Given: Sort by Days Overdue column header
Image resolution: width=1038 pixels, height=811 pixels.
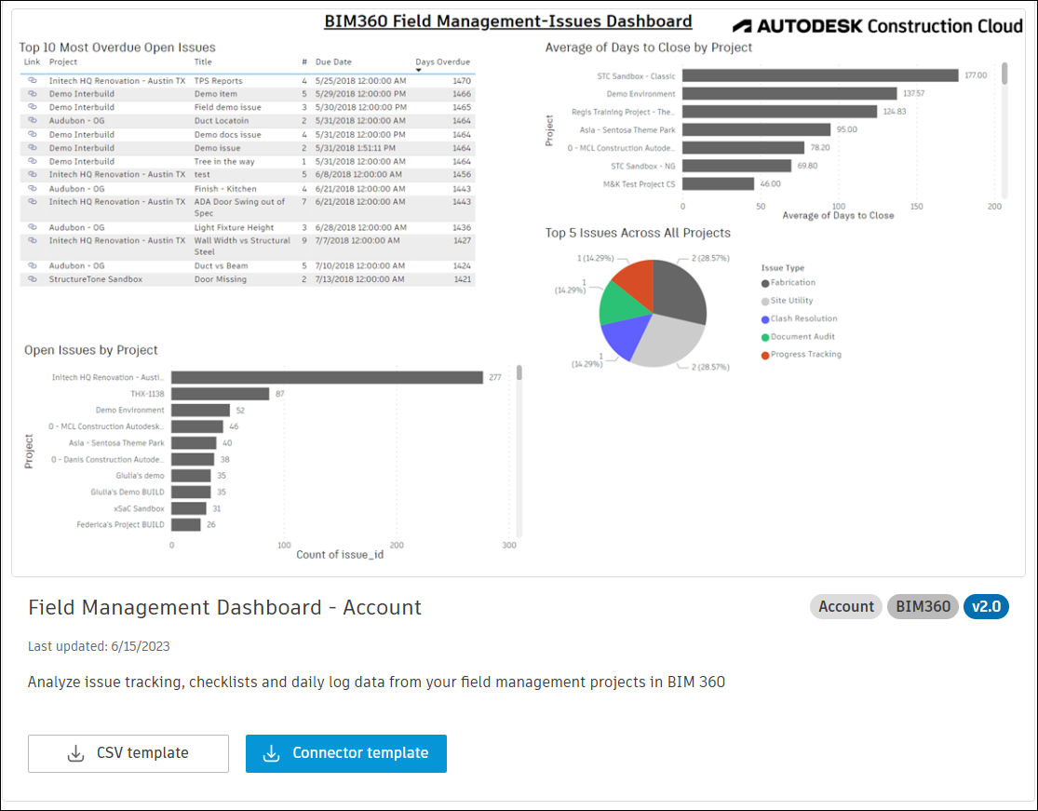Looking at the screenshot, I should (443, 62).
